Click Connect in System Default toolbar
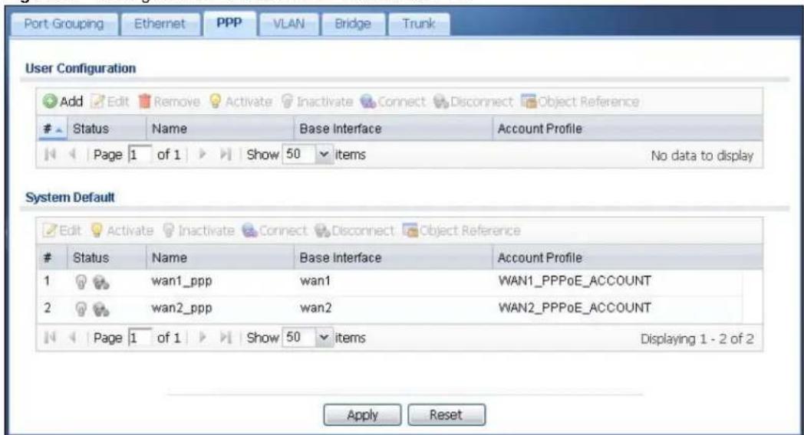 275,231
